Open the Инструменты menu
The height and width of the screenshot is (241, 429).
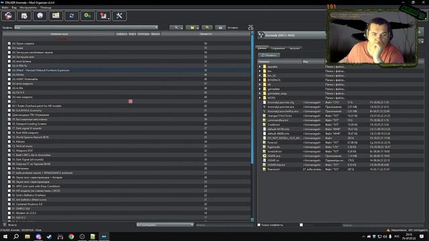[x=28, y=7]
